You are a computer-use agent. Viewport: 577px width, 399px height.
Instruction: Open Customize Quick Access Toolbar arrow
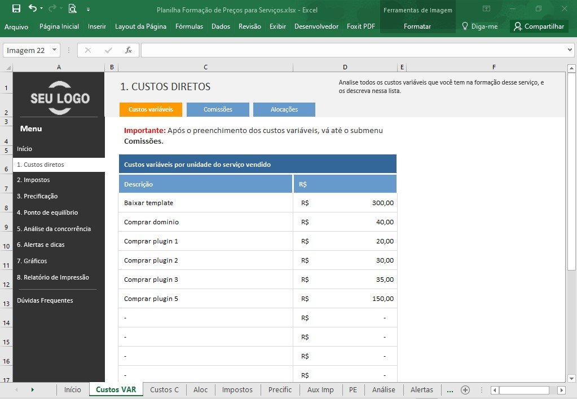tap(89, 9)
